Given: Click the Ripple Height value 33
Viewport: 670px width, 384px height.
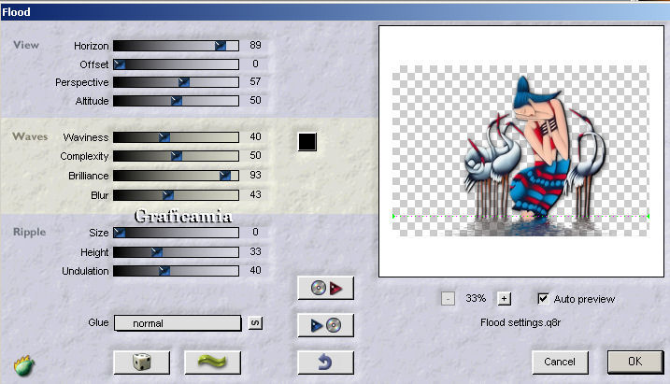Looking at the screenshot, I should pos(255,251).
